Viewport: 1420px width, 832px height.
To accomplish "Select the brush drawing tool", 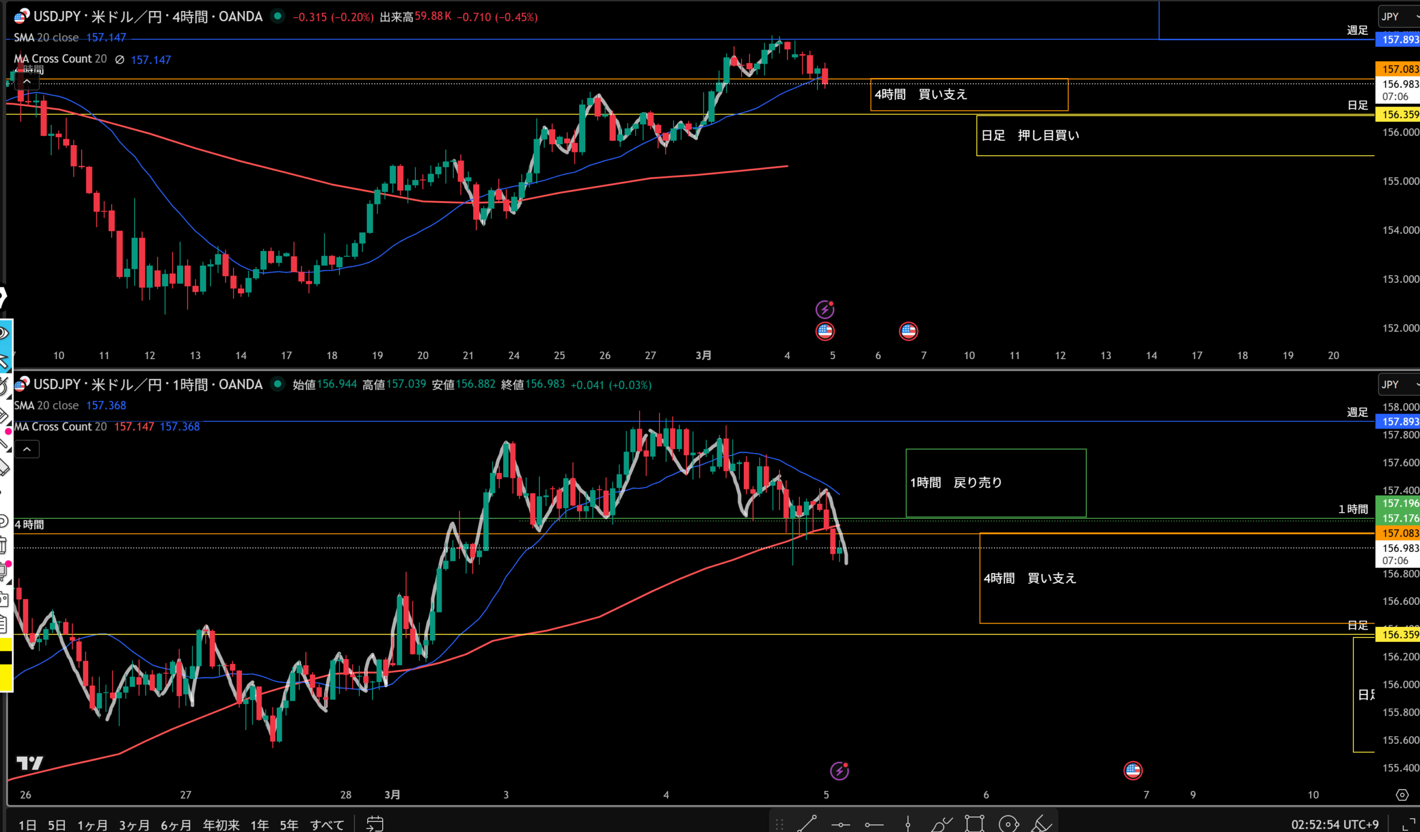I will click(x=941, y=825).
